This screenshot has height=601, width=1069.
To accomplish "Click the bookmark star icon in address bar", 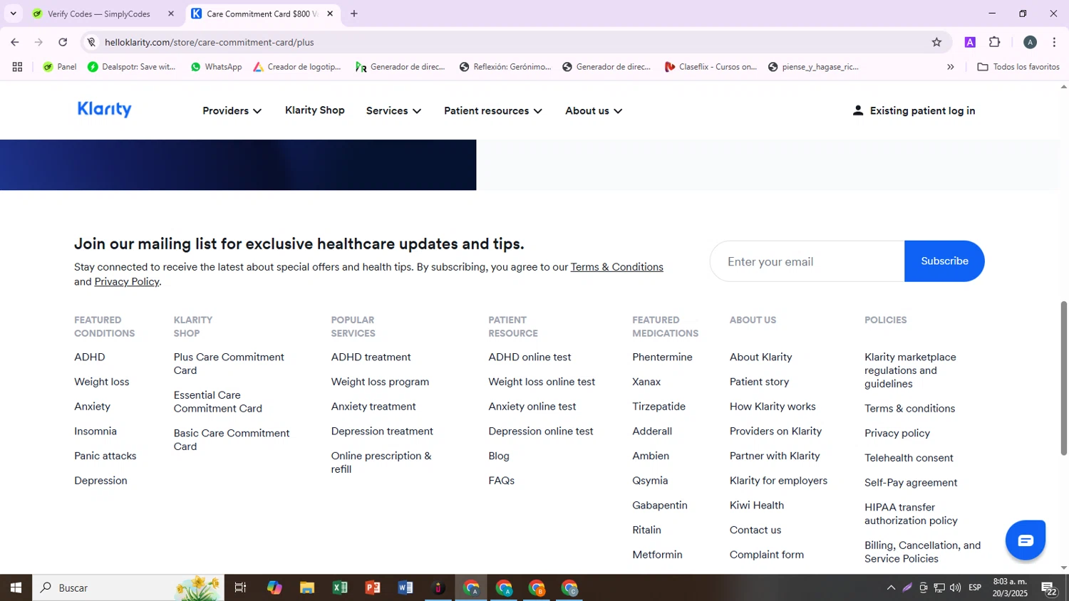I will coord(936,42).
